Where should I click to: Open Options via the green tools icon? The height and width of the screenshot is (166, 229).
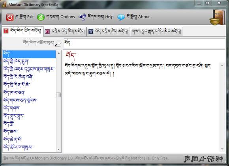(x=41, y=17)
